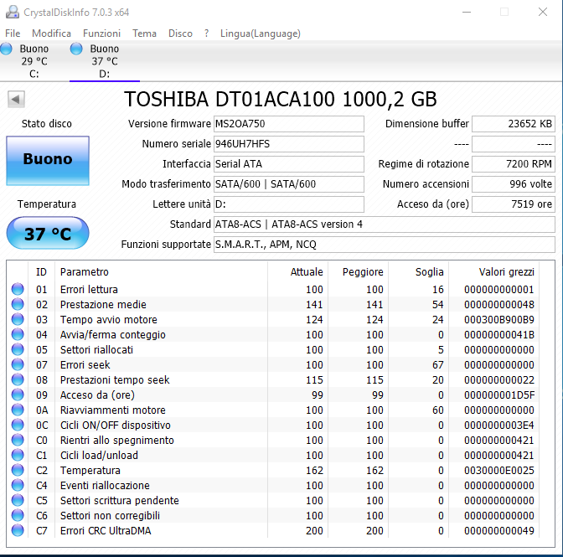
Task: Click status icon of row C6 Settori non corregibili
Action: click(18, 515)
